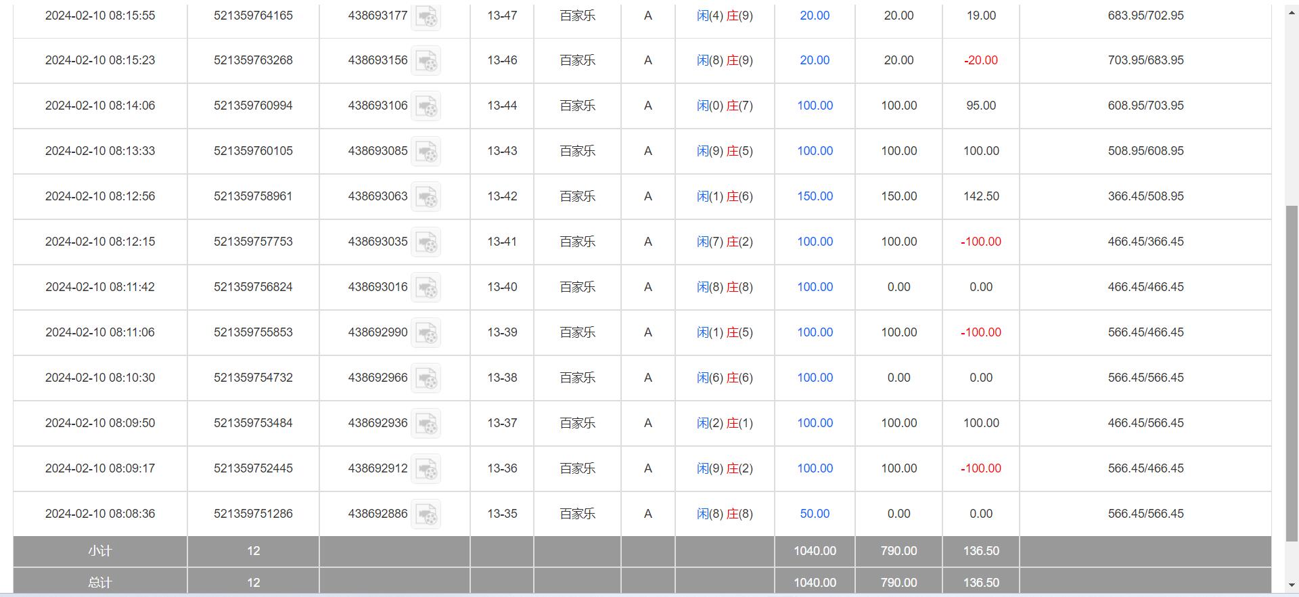Click the 闲(9) 庄(5) result link
The image size is (1299, 597).
725,151
